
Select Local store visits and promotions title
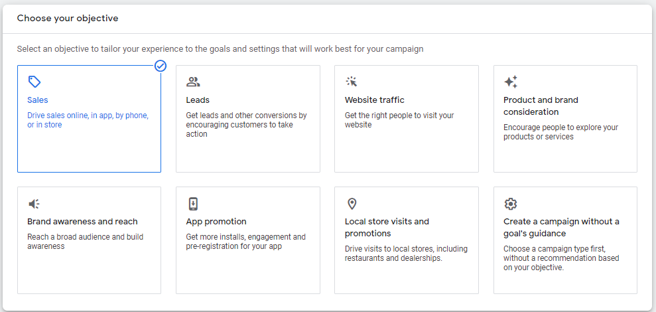[x=387, y=228]
